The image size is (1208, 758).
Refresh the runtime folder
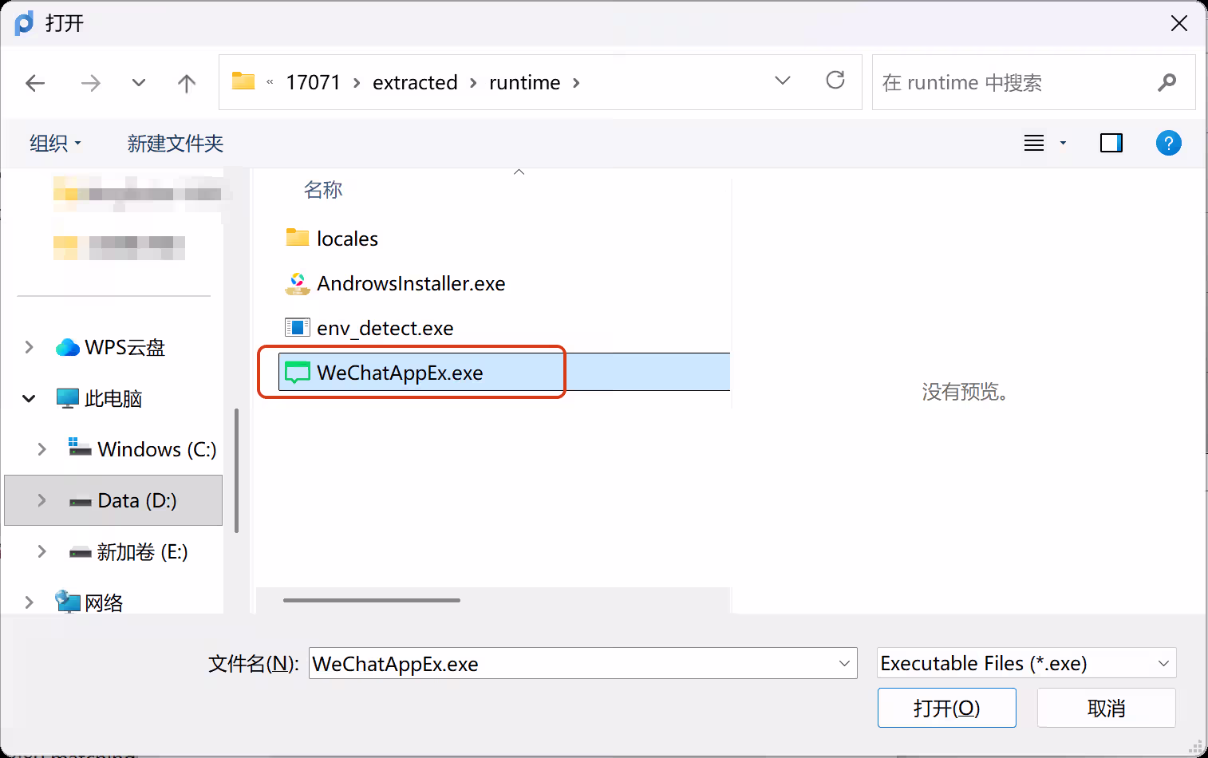click(x=835, y=81)
